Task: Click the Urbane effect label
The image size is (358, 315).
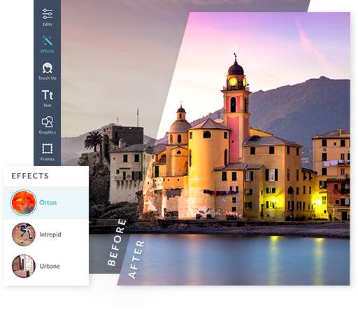Action: tap(50, 266)
